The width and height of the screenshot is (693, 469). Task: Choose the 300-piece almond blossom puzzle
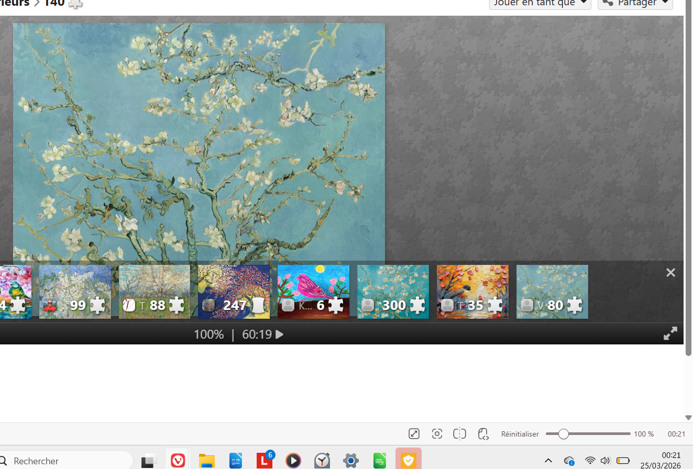[x=393, y=292]
